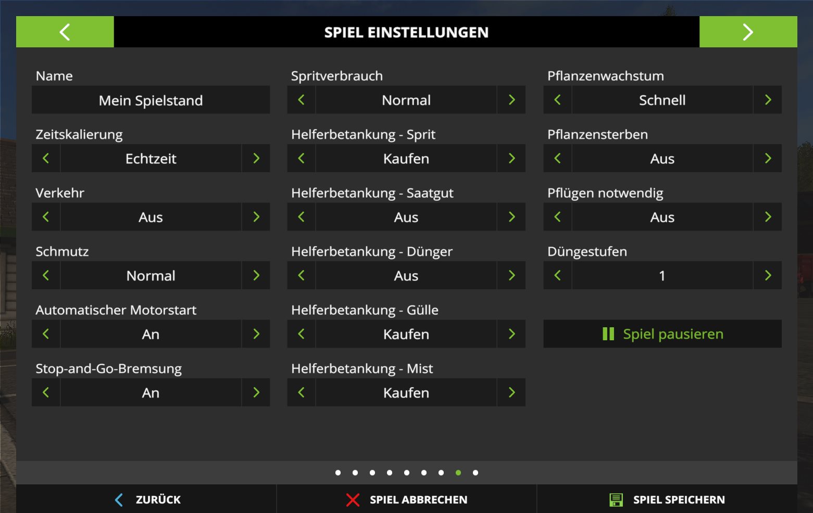
Task: Toggle Automatischer Motorstart with right arrow
Action: click(x=256, y=334)
